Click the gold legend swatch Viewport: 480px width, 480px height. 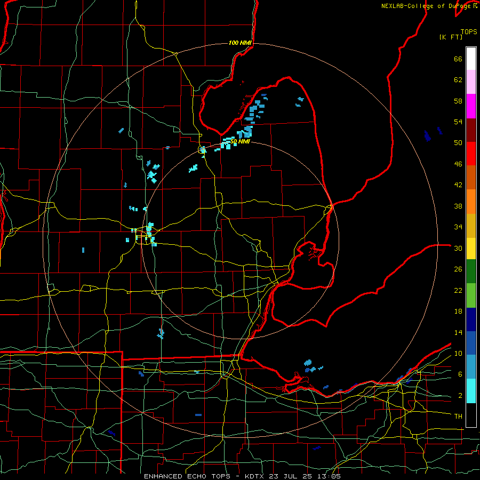click(471, 226)
